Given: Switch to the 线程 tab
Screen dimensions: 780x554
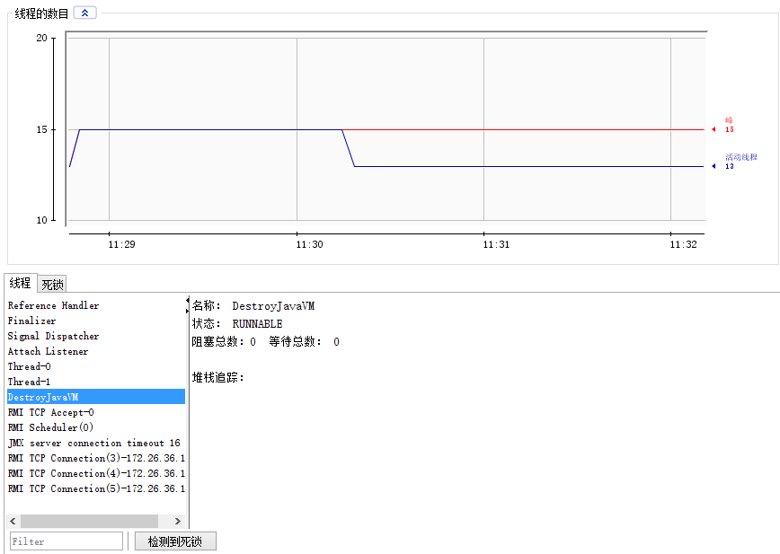Looking at the screenshot, I should click(20, 283).
